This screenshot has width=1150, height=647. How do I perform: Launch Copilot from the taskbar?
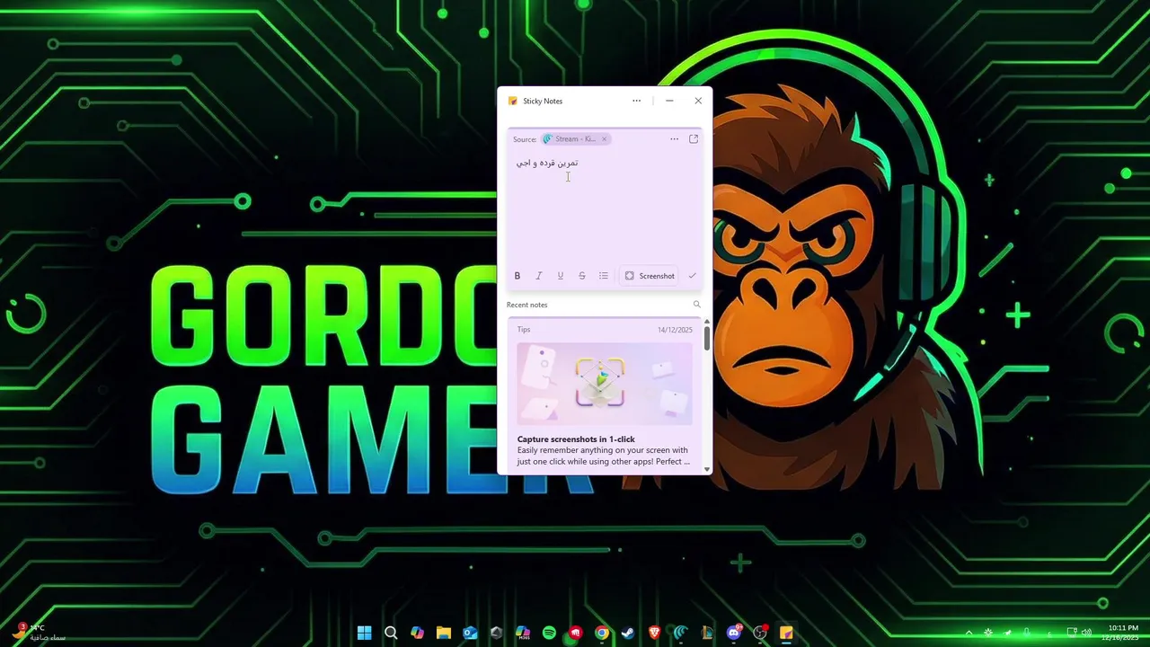(417, 633)
